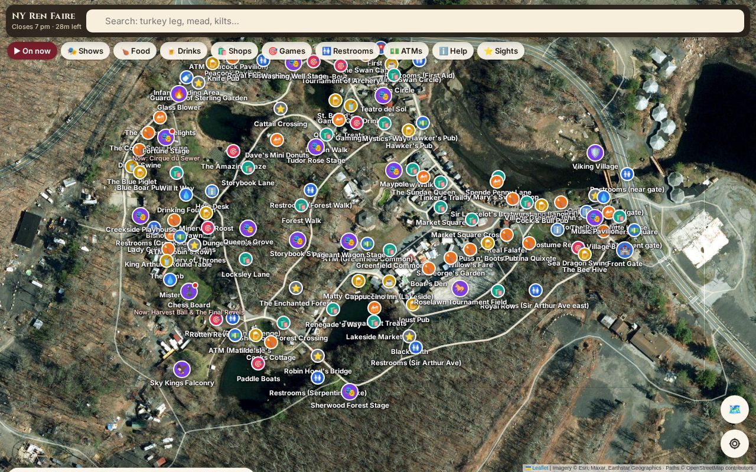Select the Maypole stage marker
This screenshot has height=472, width=756.
[394, 171]
